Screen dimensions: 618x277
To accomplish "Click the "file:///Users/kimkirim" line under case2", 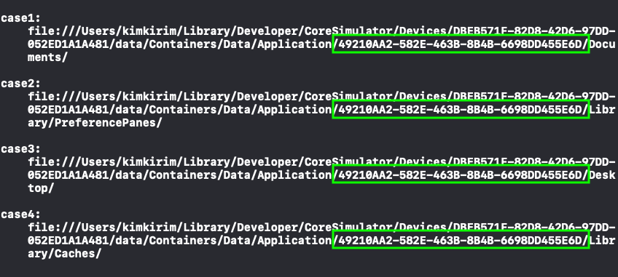I will tap(321, 97).
